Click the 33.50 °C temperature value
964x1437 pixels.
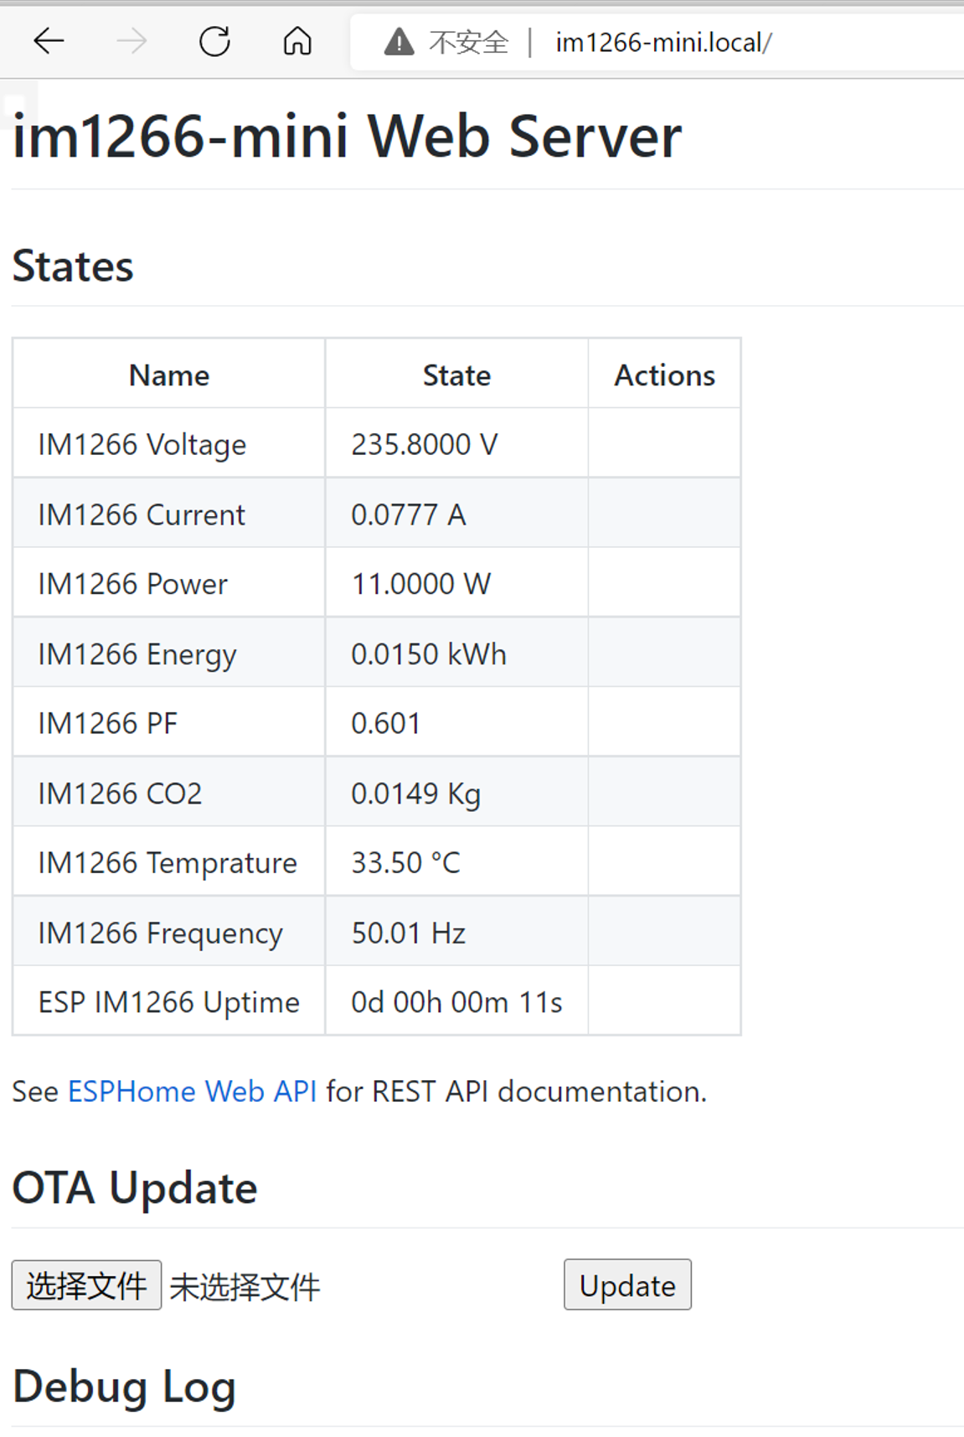(406, 863)
